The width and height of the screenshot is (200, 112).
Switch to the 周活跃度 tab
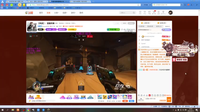150,26
